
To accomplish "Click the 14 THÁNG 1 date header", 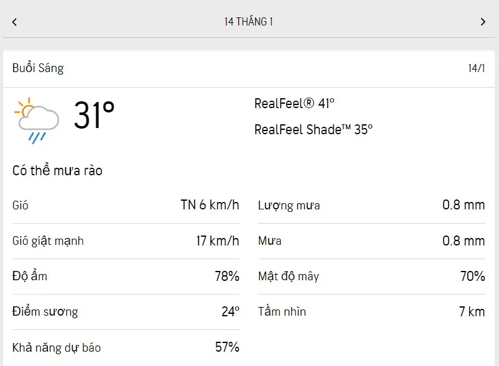I will point(249,22).
